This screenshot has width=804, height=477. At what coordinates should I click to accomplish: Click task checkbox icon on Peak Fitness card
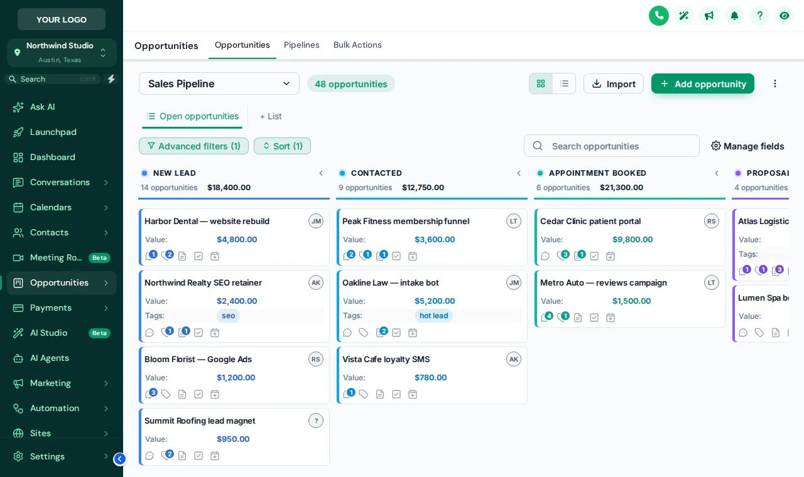coord(396,256)
